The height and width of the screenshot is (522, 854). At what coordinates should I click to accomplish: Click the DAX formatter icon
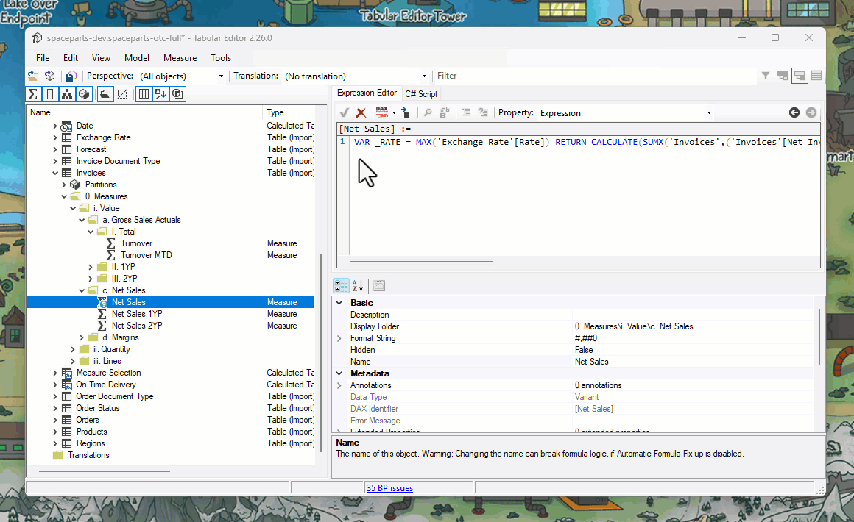[383, 112]
